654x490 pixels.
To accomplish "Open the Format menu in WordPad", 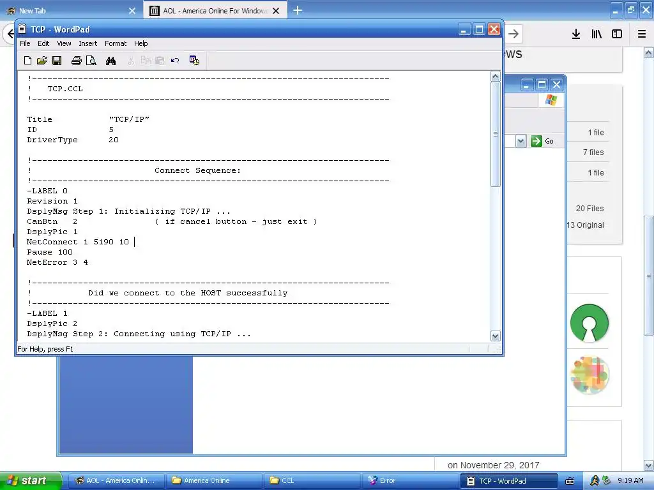I will [x=116, y=43].
